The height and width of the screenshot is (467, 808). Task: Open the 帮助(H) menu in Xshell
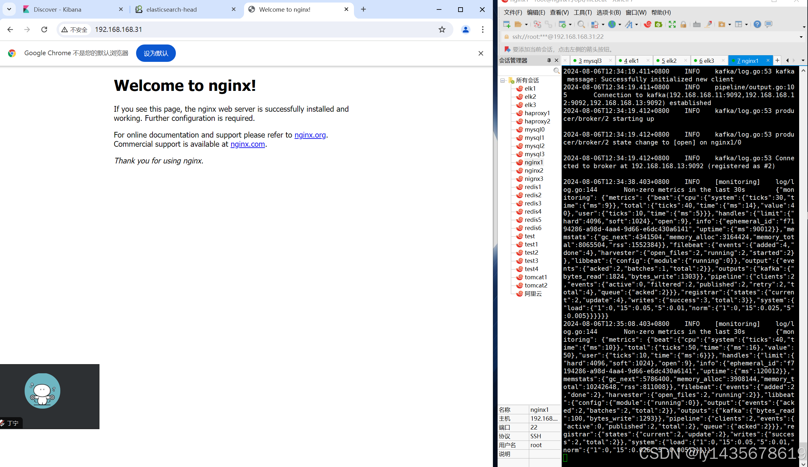point(661,13)
